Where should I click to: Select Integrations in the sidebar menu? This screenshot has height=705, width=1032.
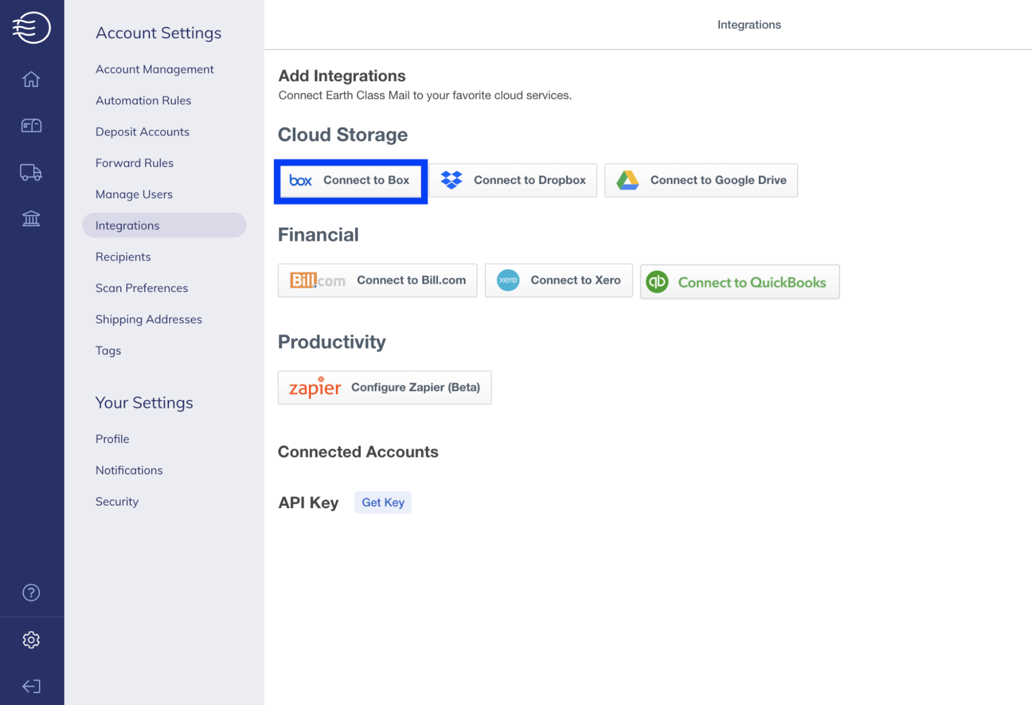click(x=164, y=225)
